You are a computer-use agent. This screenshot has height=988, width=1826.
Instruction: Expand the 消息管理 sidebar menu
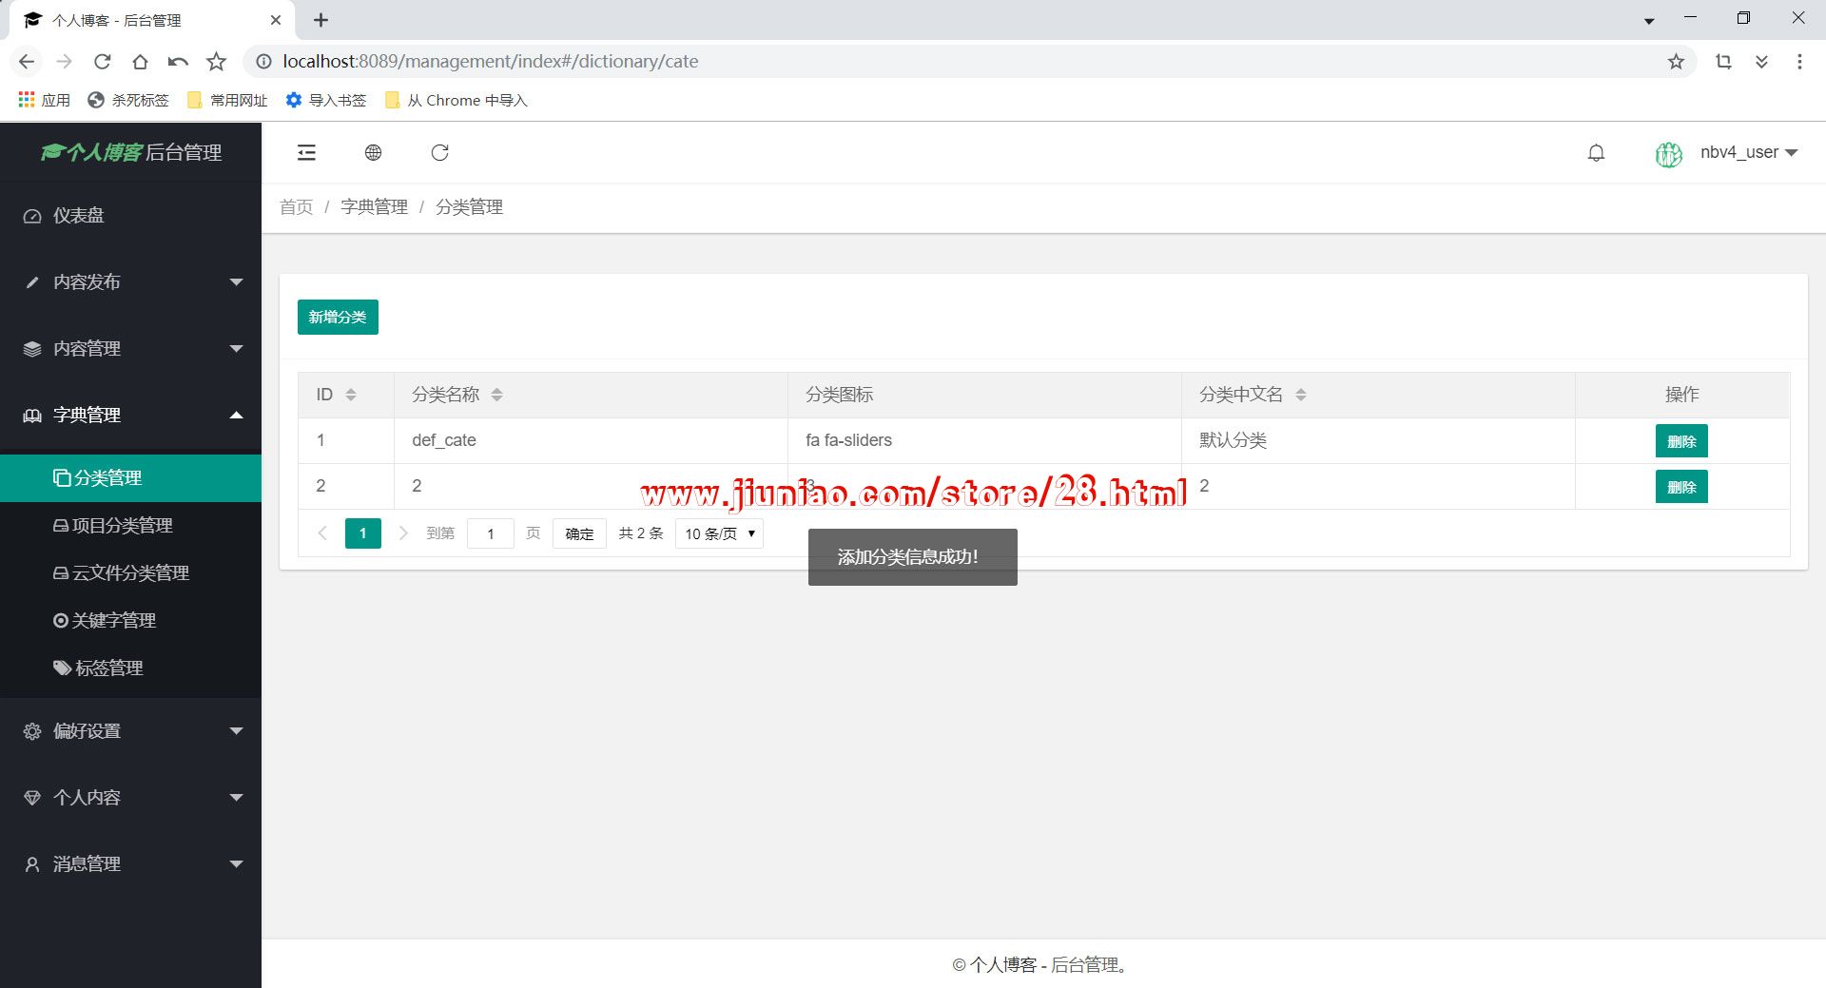[130, 864]
